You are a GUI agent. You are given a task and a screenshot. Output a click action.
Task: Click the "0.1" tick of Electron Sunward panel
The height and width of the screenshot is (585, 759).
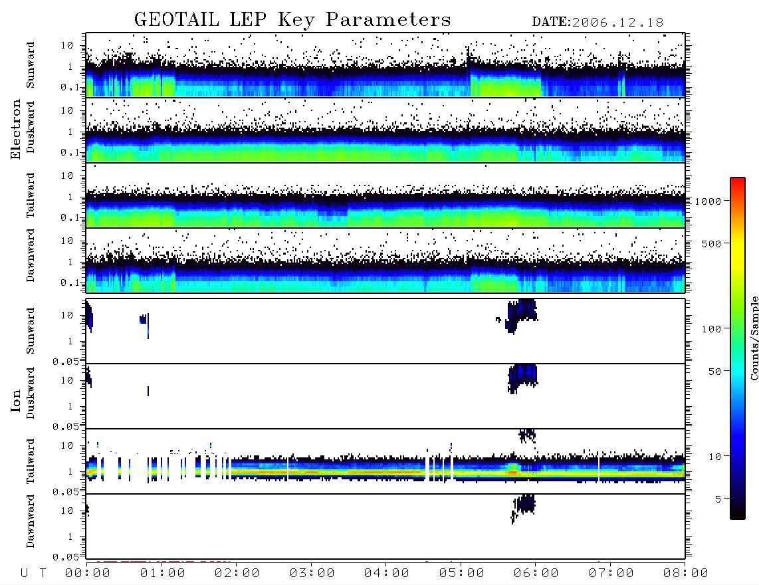[x=70, y=88]
